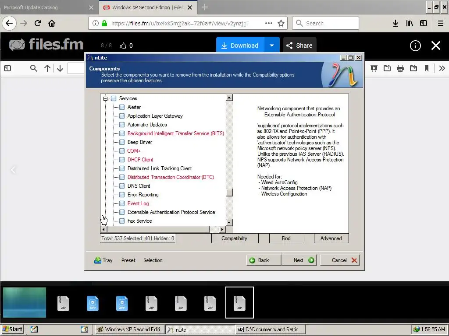Go Back in nLite wizard

point(264,260)
